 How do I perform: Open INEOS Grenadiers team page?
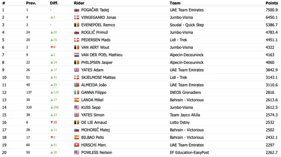tap(186, 92)
